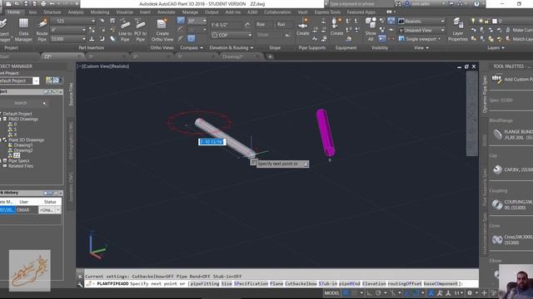
Task: Click the Cap palette item icon
Action: pos(497,169)
